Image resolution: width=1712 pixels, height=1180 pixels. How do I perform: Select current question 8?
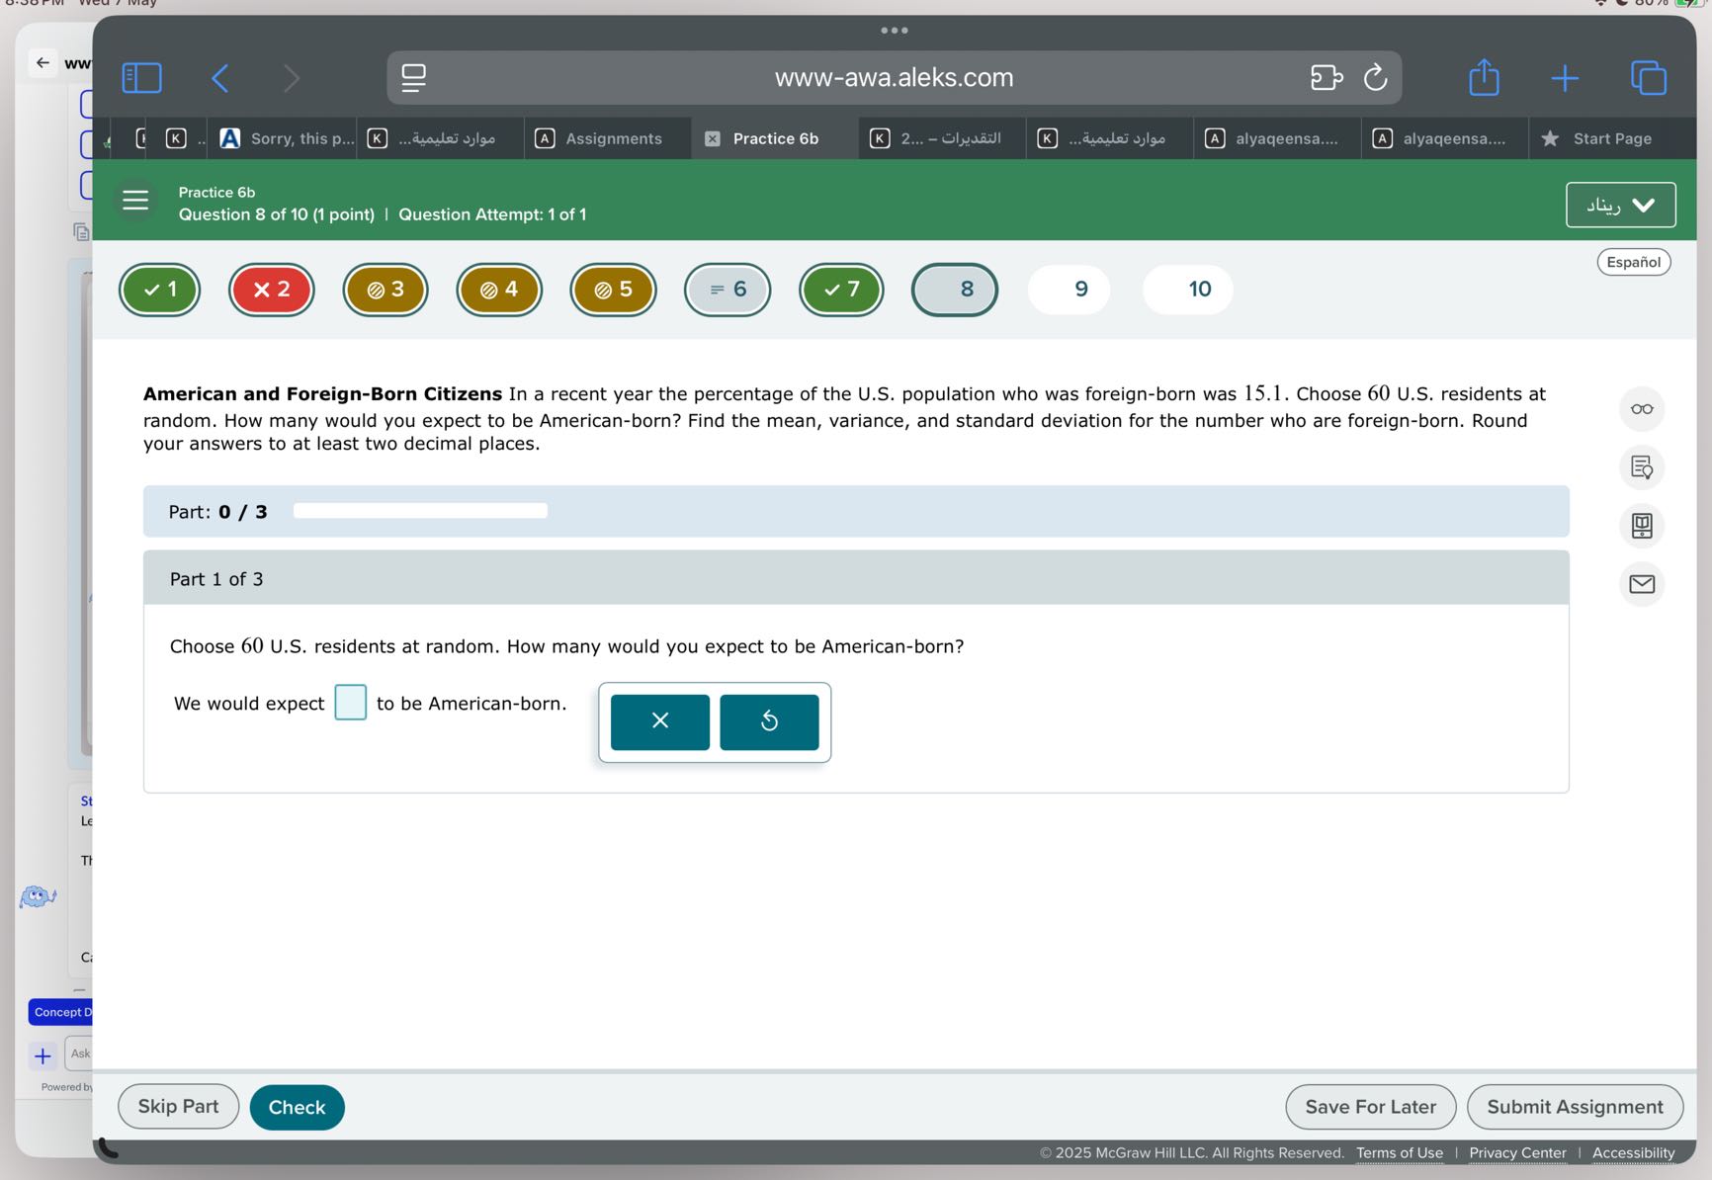955,290
